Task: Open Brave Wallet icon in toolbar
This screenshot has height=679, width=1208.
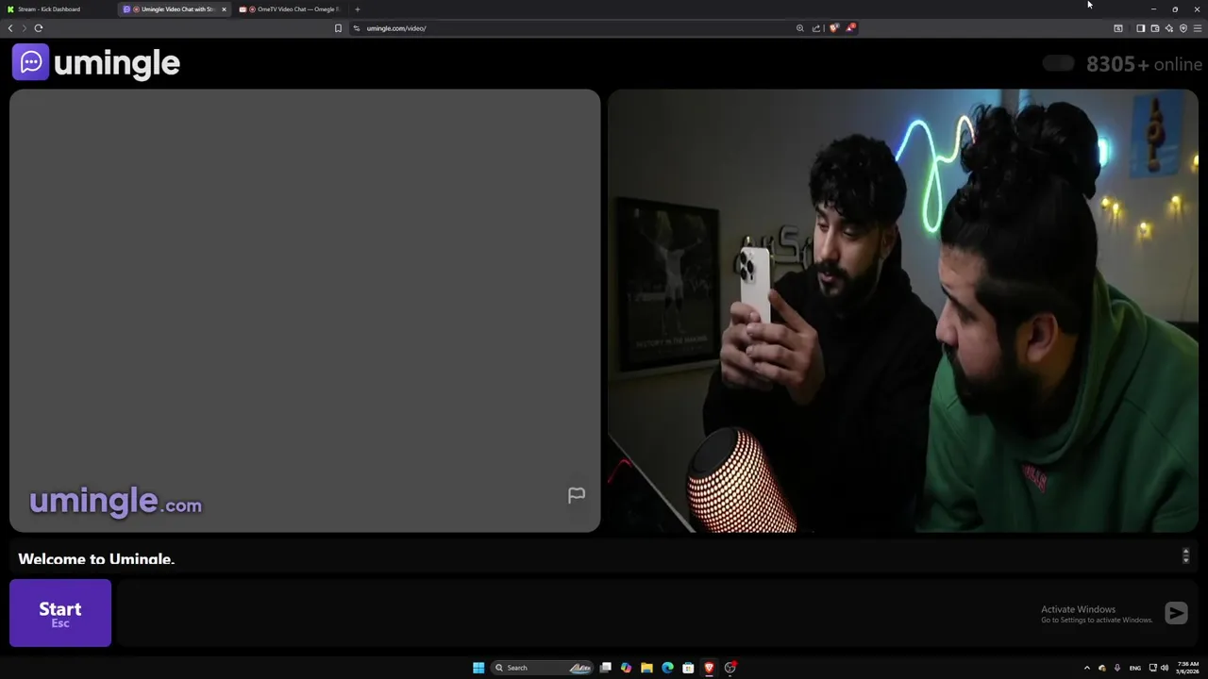Action: [1154, 28]
